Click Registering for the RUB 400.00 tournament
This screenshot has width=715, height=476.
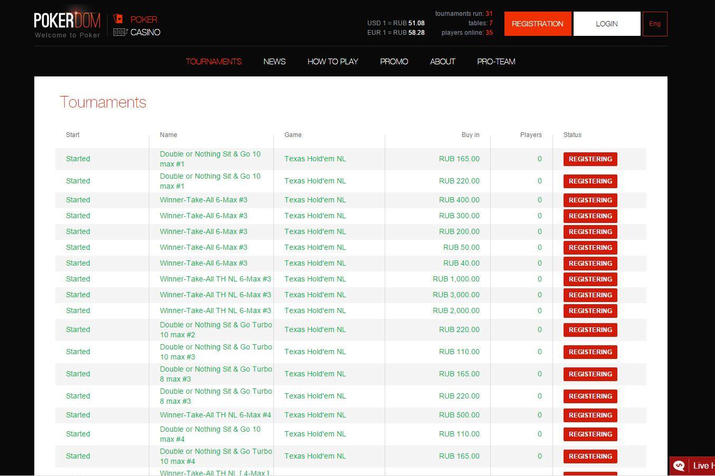coord(590,200)
